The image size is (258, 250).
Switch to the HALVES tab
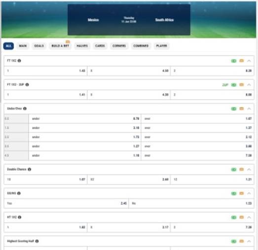[x=82, y=46]
